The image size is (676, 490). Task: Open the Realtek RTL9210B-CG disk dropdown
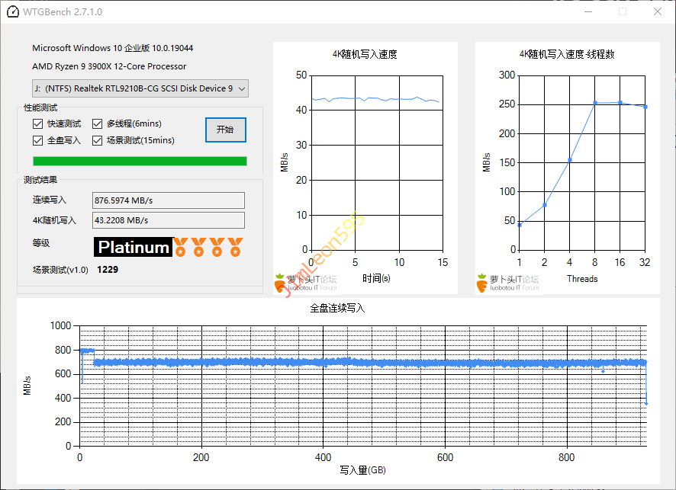tap(140, 88)
